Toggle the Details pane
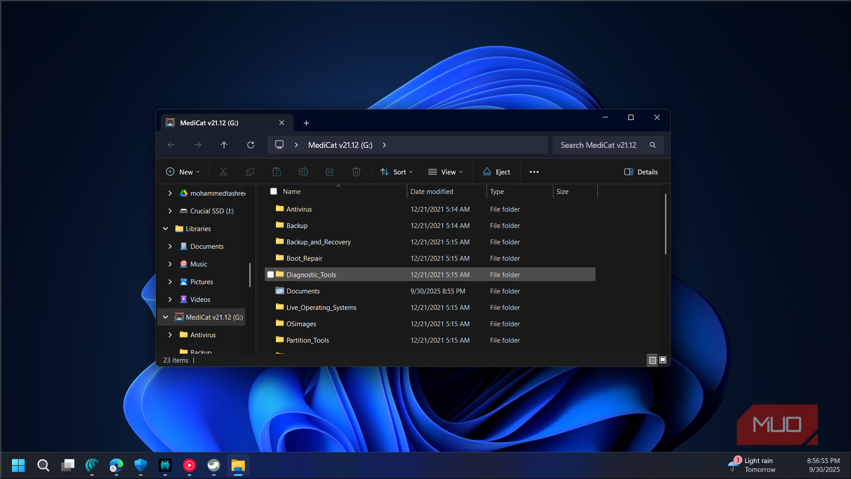This screenshot has height=479, width=851. pos(641,172)
